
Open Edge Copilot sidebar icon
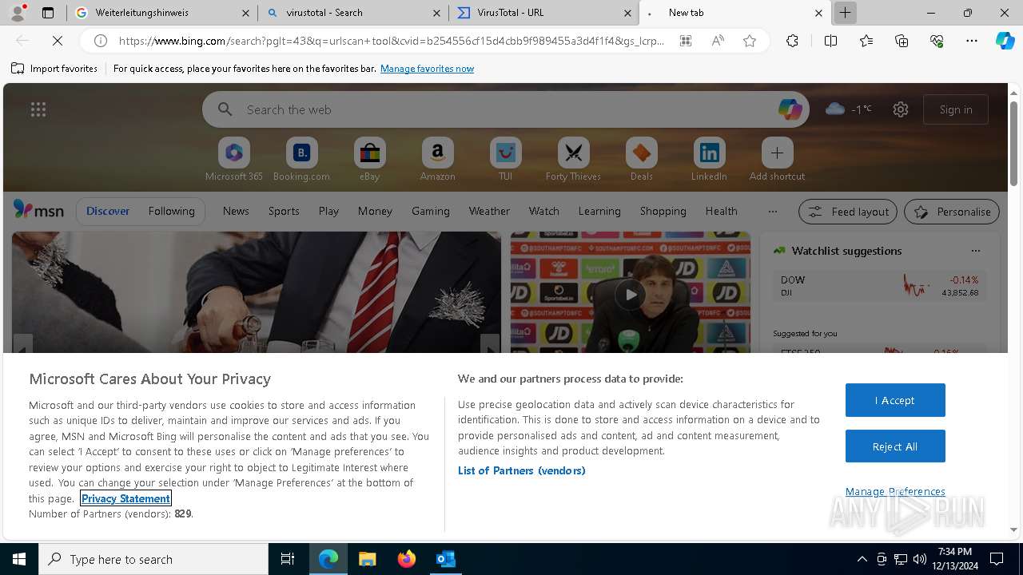[x=1005, y=41]
